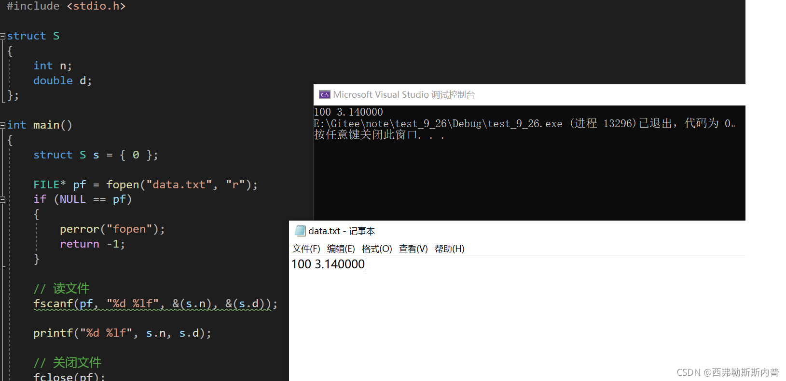Click the perror("fopen") line
Viewport: 786px width, 381px height.
tap(112, 229)
